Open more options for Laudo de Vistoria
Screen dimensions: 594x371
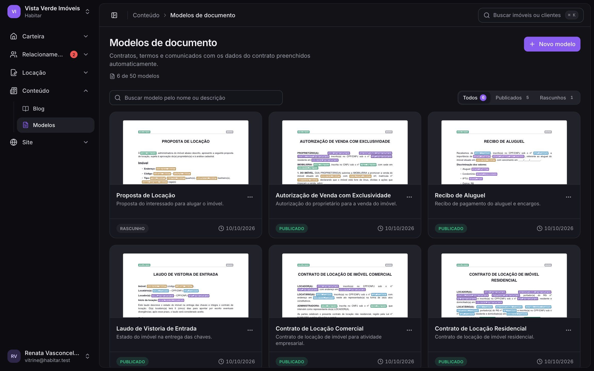[250, 330]
